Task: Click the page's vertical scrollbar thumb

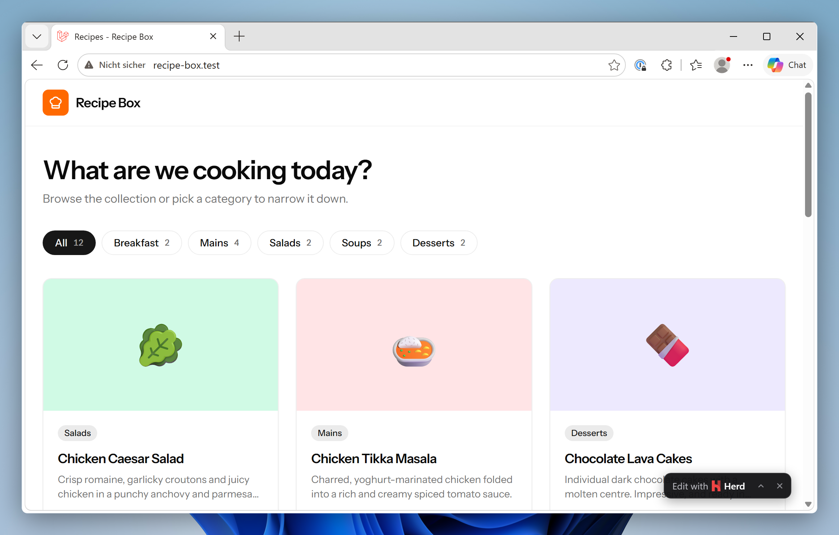Action: coord(808,155)
